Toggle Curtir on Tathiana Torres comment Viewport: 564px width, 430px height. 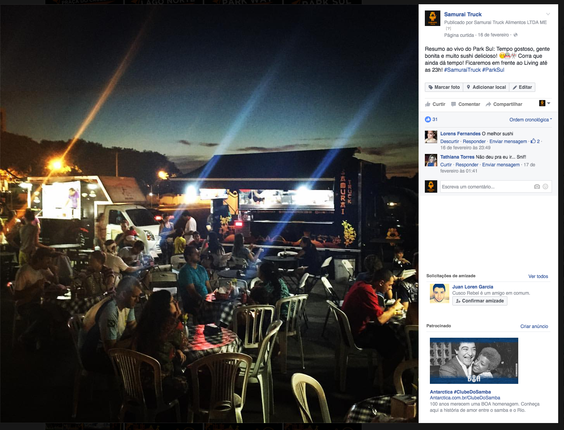click(446, 165)
